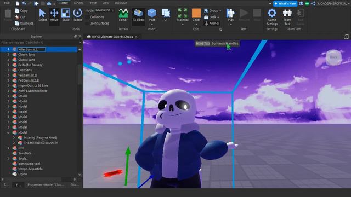Click the Explorer vertical scrollbar thumb
This screenshot has height=197, width=351.
[80, 74]
